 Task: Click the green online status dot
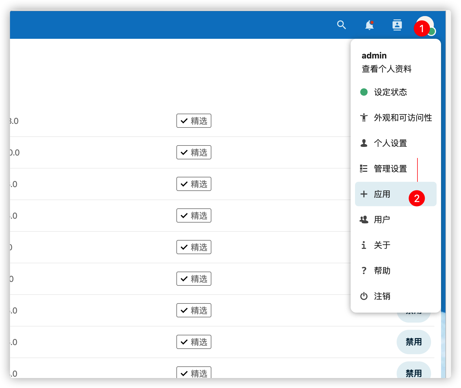(432, 32)
